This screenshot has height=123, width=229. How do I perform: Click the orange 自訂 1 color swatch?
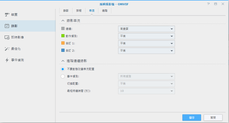coord(63,43)
